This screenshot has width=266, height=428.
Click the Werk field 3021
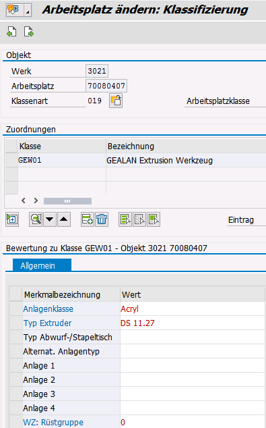point(97,71)
